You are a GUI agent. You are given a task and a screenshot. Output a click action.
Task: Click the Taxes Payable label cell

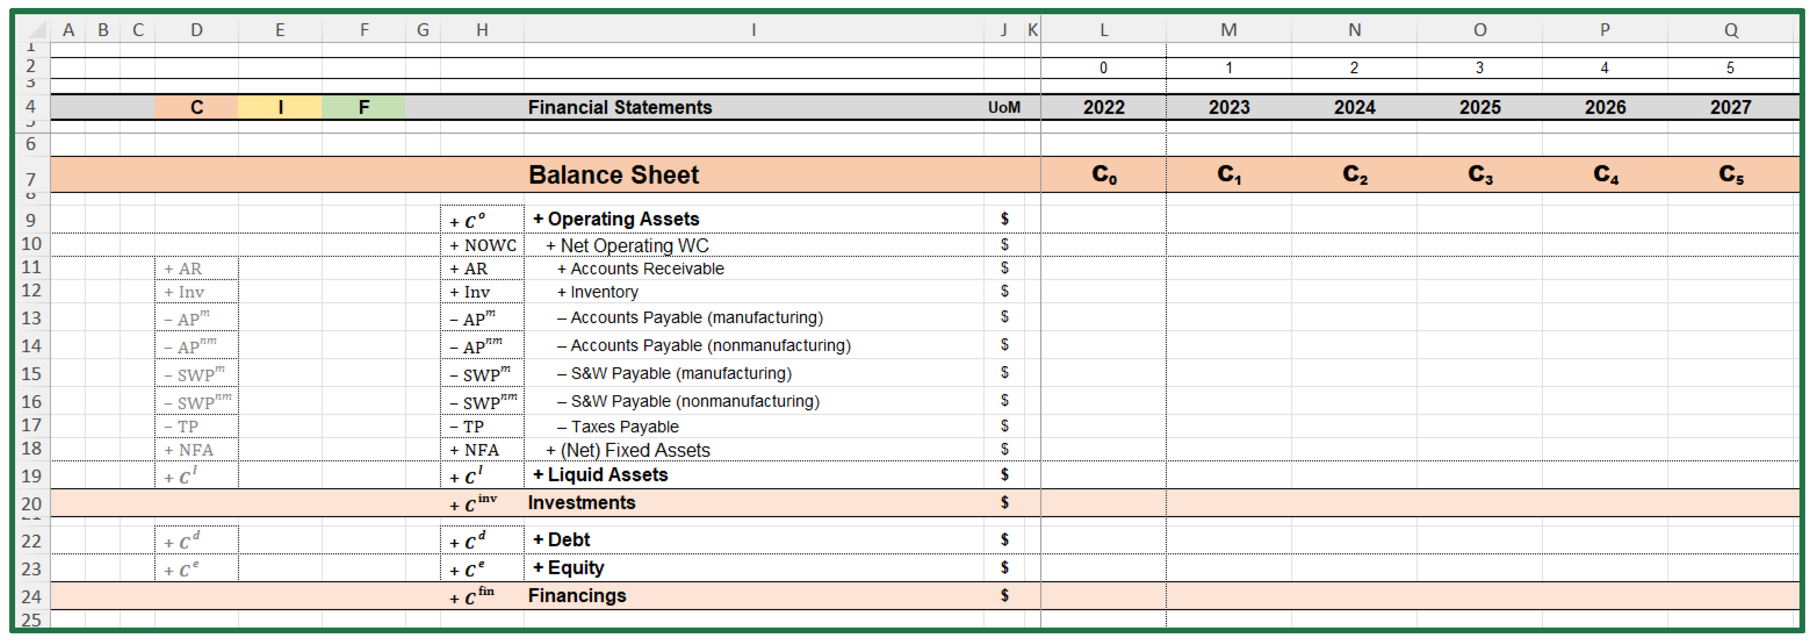click(x=624, y=426)
